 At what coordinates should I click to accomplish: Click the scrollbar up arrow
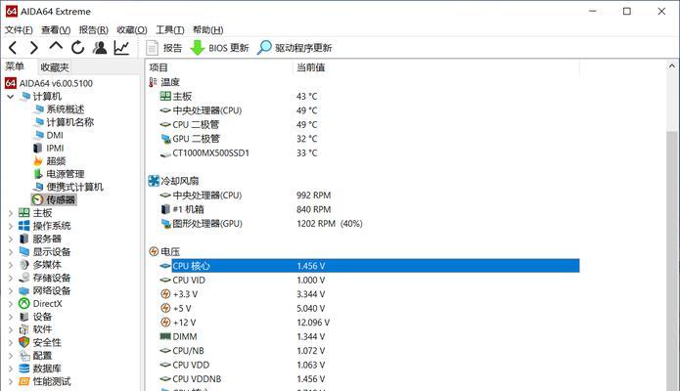tap(672, 65)
